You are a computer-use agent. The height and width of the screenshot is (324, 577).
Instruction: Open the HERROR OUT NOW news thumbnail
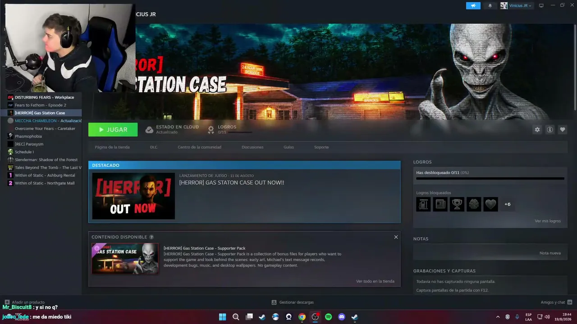(x=133, y=196)
